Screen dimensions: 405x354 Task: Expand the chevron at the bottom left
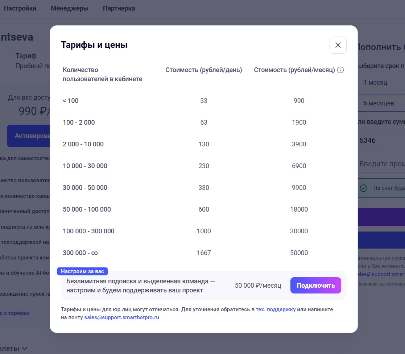(25, 348)
